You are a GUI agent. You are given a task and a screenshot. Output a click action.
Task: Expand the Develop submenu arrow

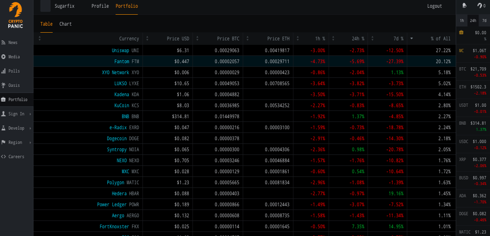coord(30,128)
